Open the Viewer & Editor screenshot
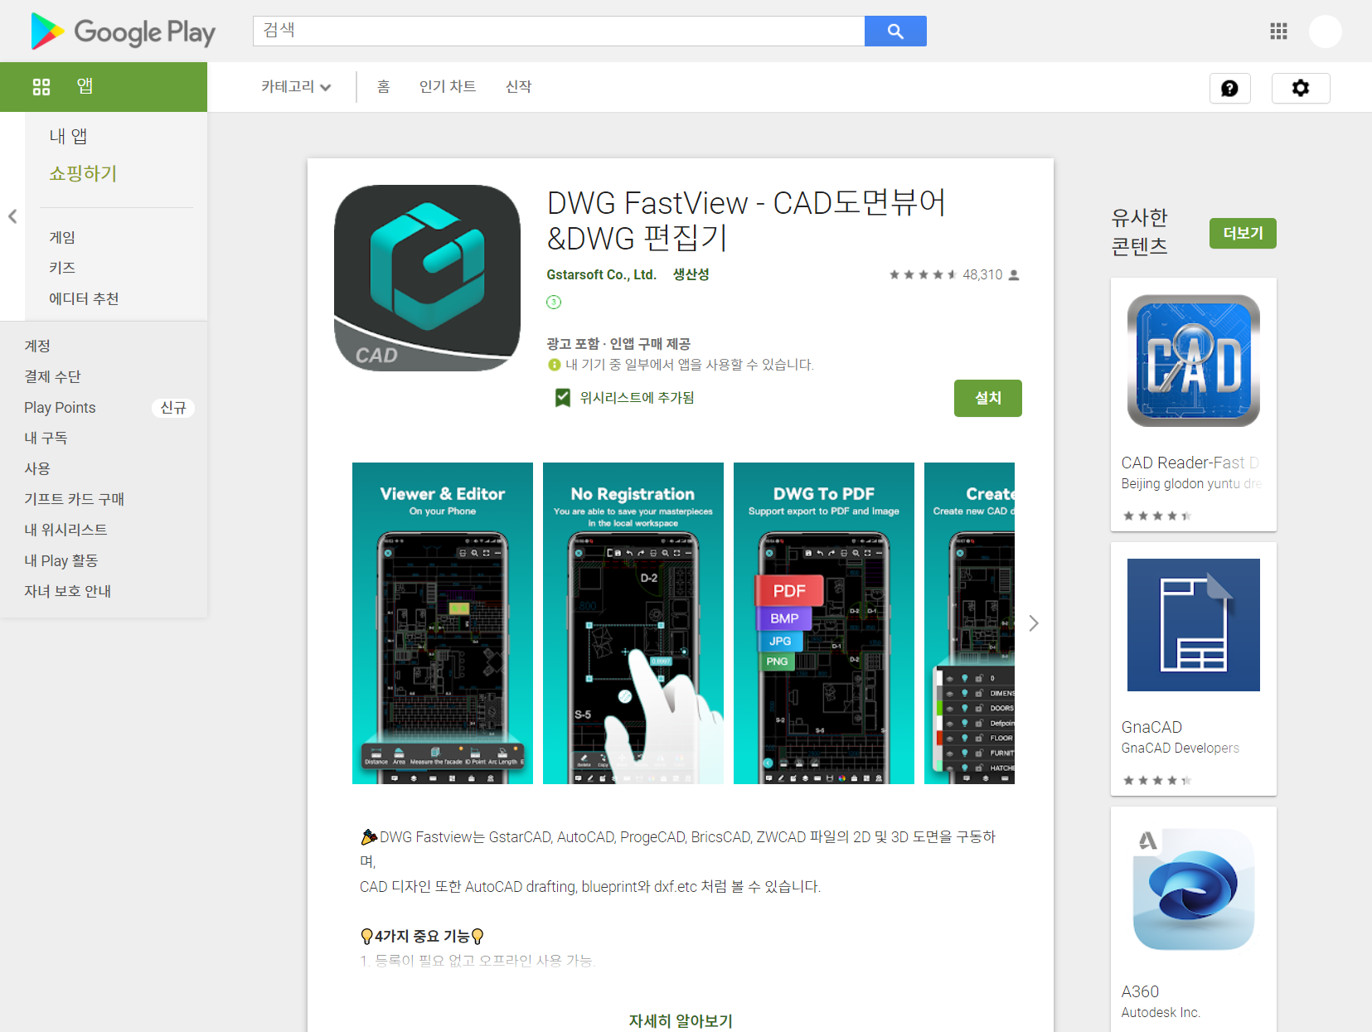This screenshot has width=1372, height=1032. click(443, 623)
